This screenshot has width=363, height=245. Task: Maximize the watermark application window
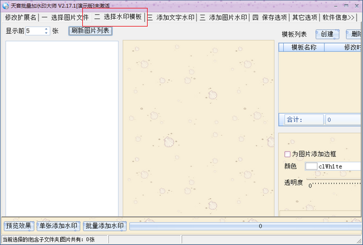pyautogui.click(x=346, y=6)
